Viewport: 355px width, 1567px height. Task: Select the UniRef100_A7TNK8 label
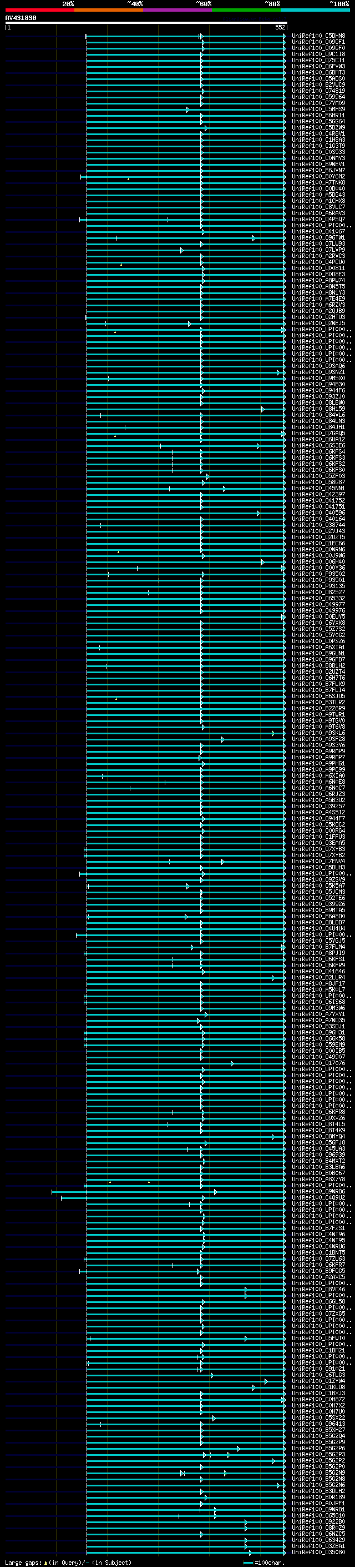coord(318,182)
